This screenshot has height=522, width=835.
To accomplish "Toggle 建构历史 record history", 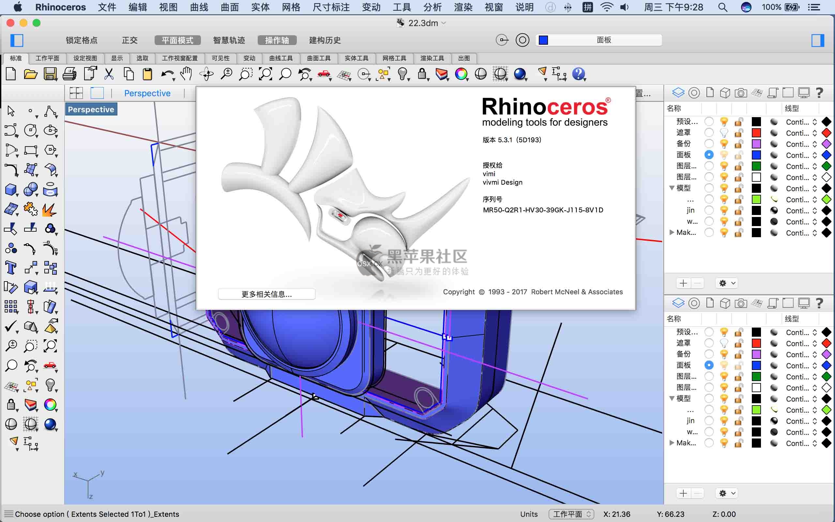I will [x=325, y=40].
